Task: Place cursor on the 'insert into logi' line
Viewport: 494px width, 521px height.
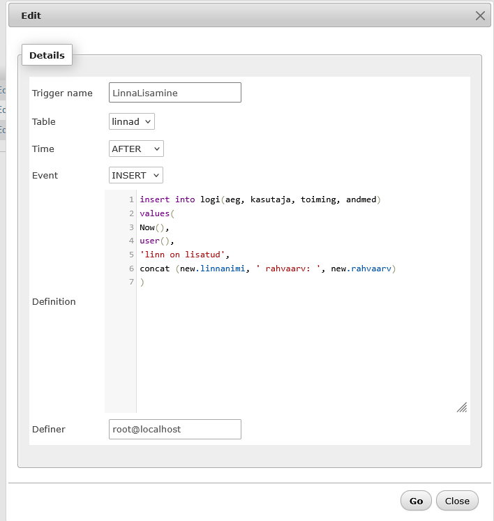Action: click(258, 199)
